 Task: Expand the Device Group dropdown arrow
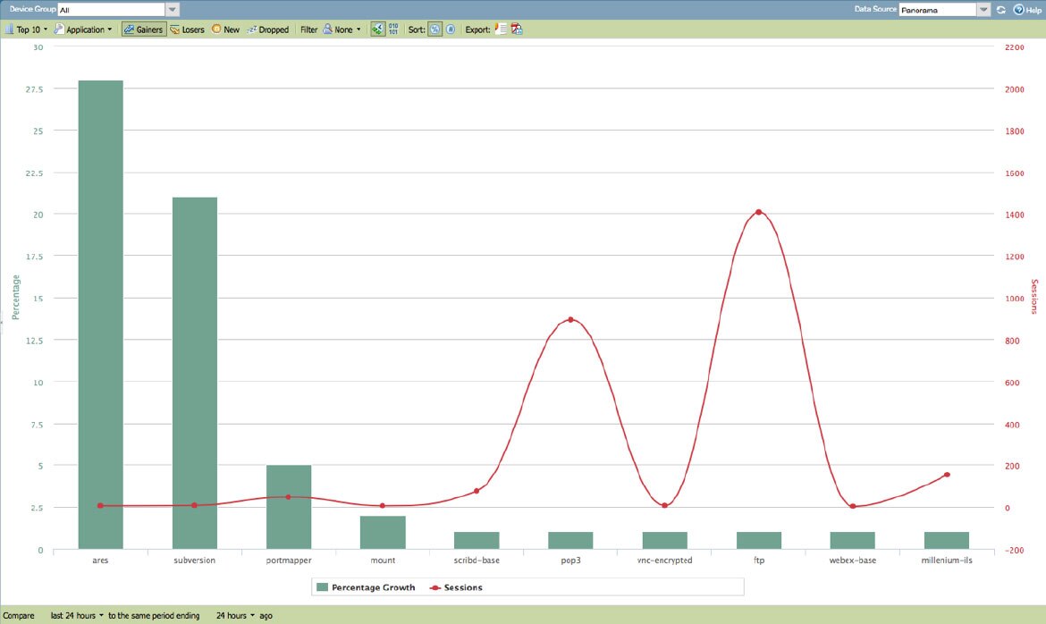[173, 9]
